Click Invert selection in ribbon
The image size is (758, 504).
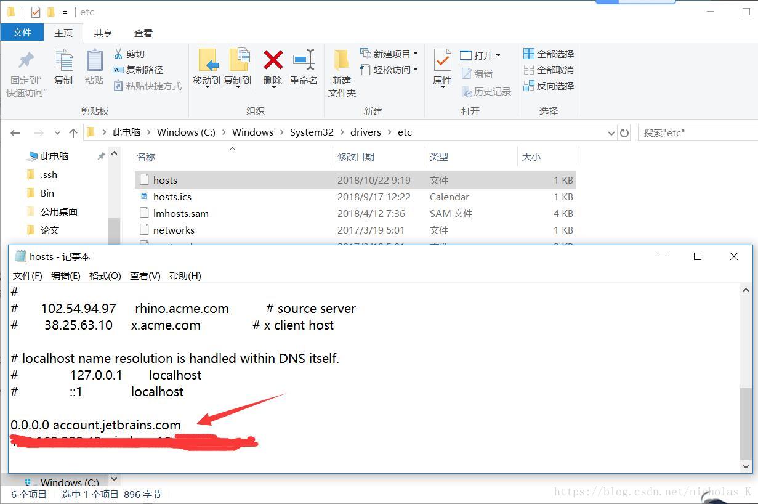[549, 86]
